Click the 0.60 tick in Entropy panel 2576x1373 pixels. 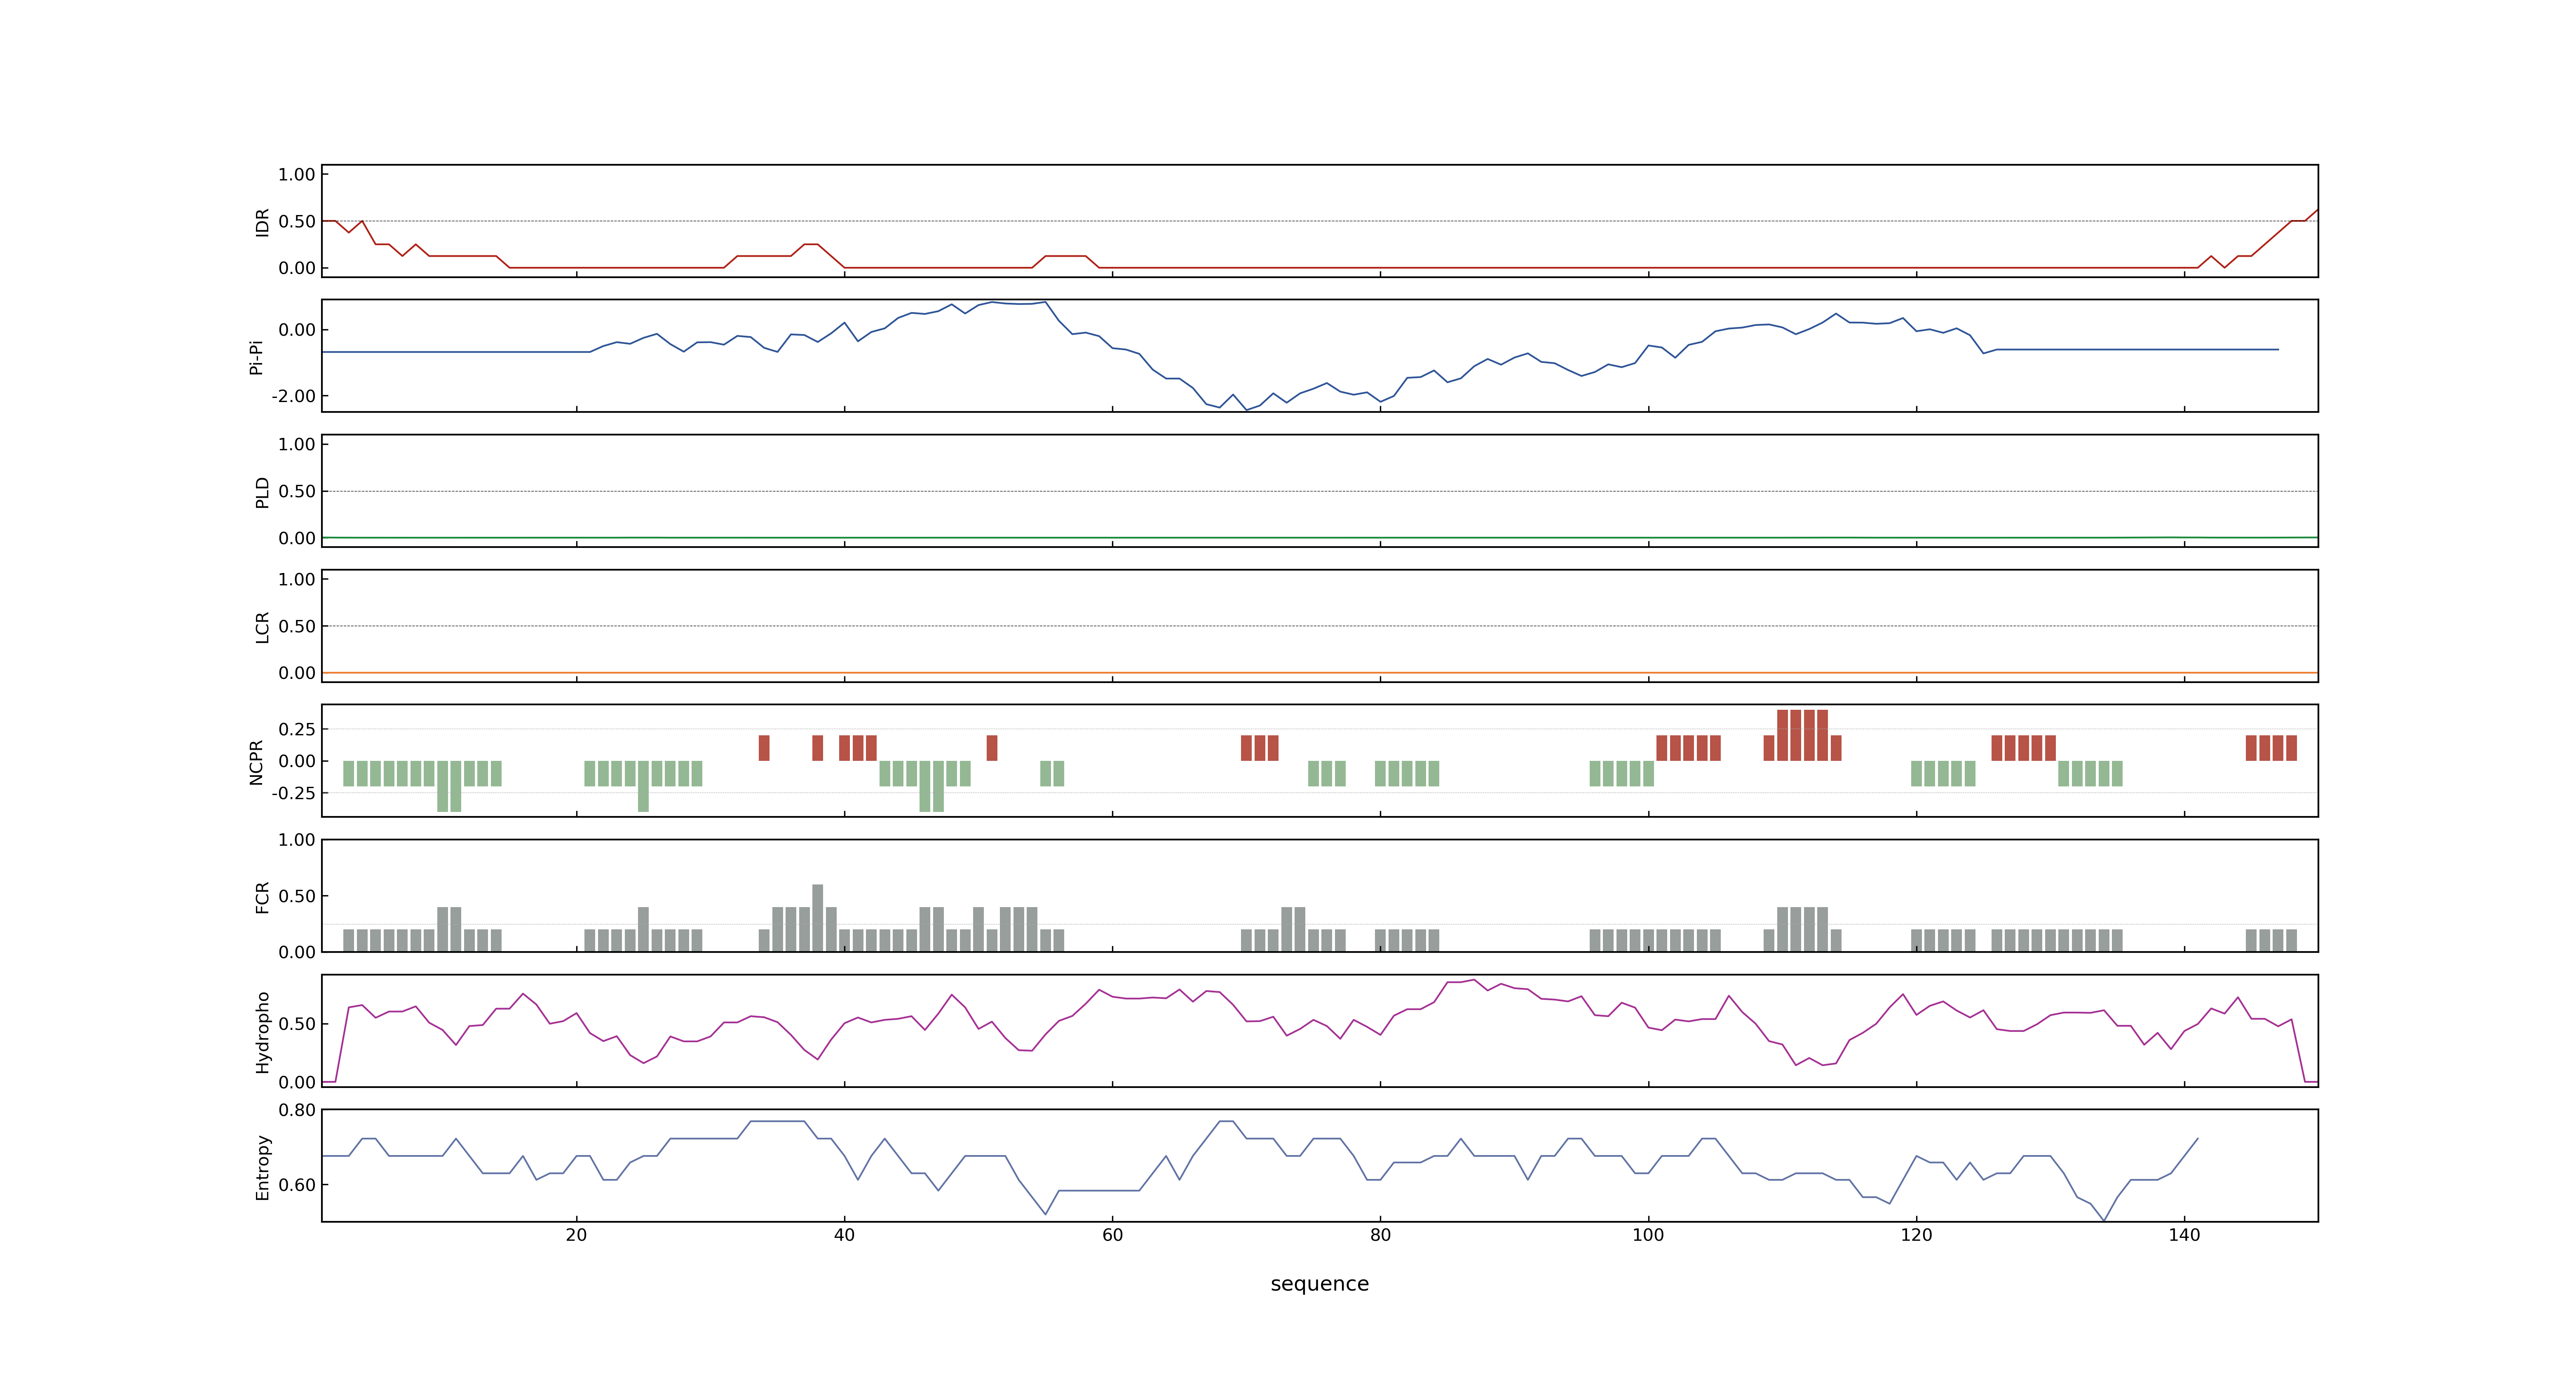pyautogui.click(x=297, y=1185)
